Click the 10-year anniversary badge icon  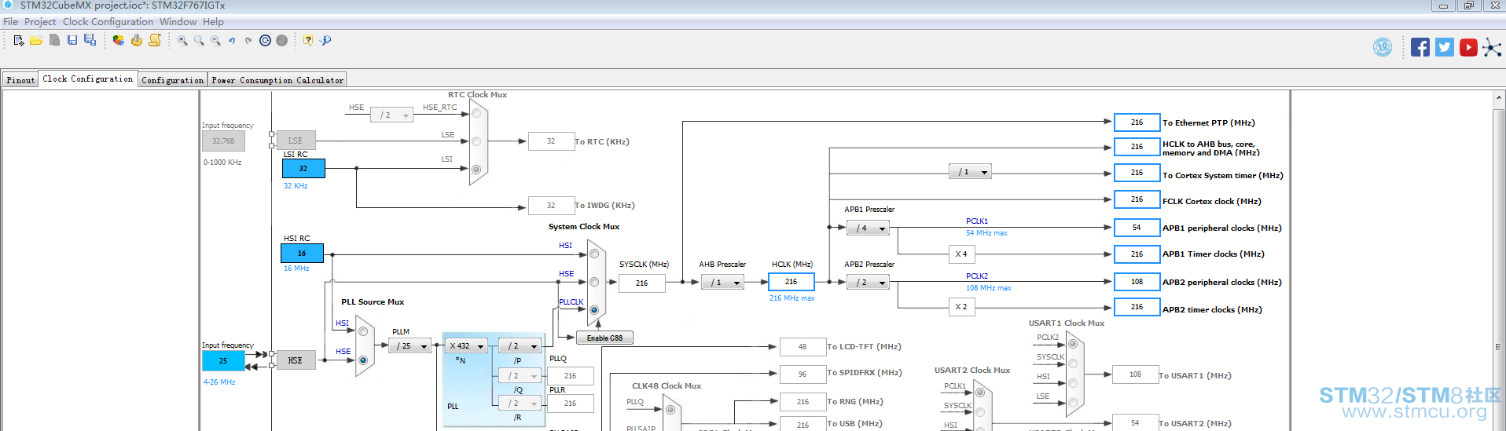[1383, 47]
